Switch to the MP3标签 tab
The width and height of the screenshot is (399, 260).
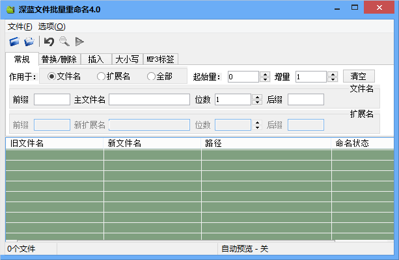tap(161, 59)
